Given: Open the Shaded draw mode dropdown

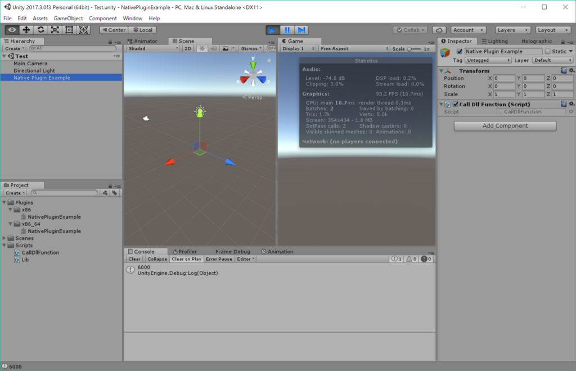Looking at the screenshot, I should pos(153,48).
